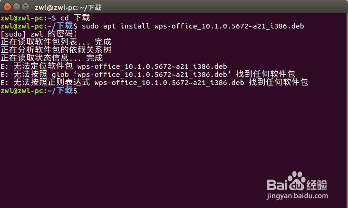The width and height of the screenshot is (348, 208).
Task: Click the Baidu paw logo watermark
Action: coord(296,180)
